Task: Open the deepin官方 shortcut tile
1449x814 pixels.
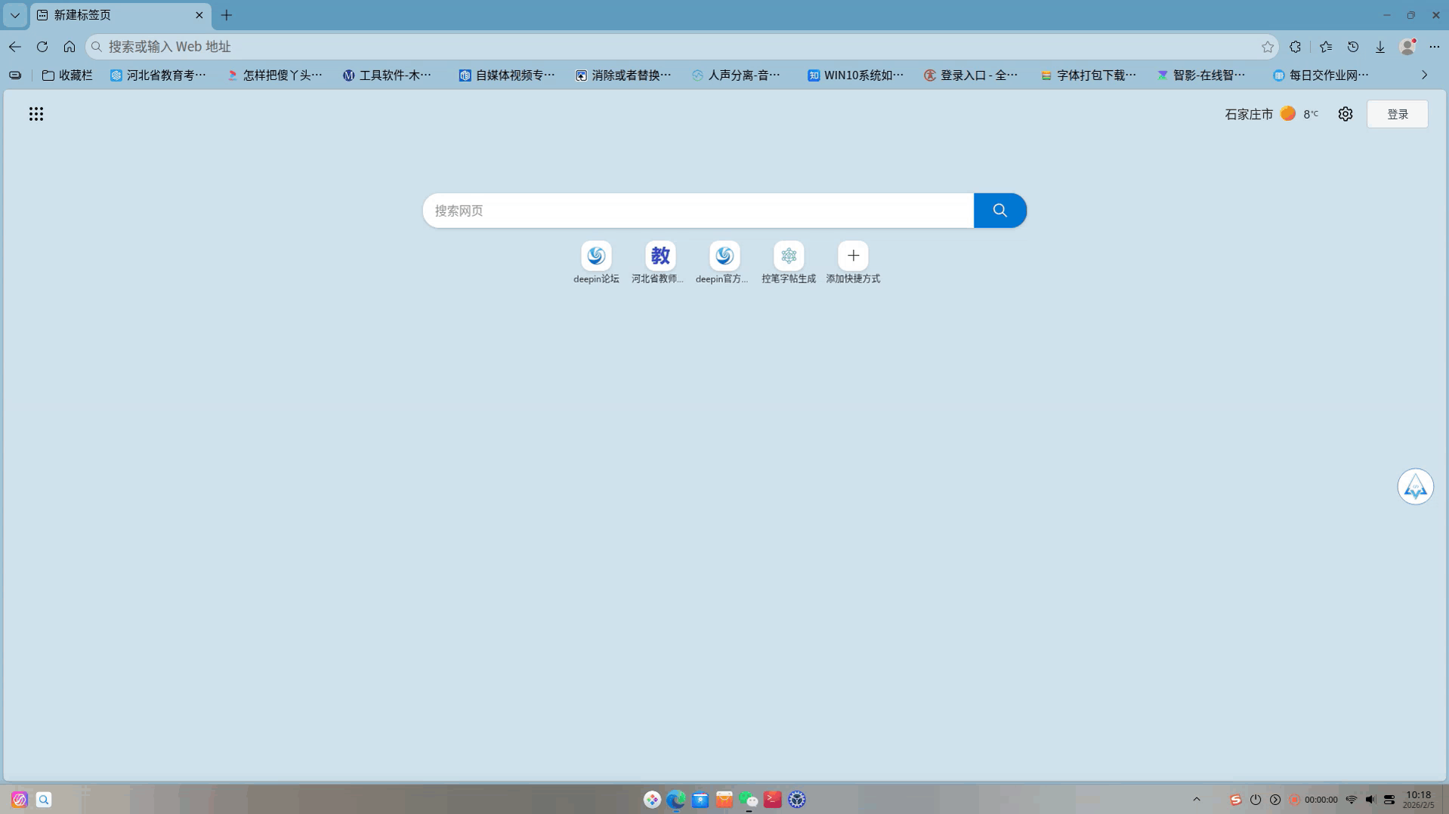Action: (x=724, y=263)
